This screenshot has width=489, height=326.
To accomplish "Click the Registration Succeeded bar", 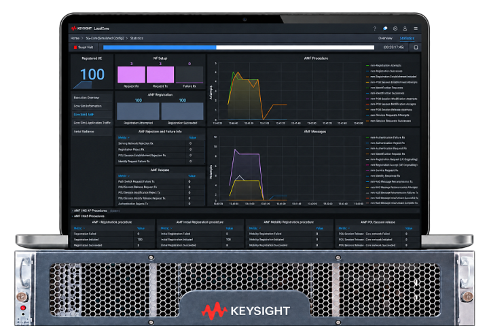I will pyautogui.click(x=183, y=111).
